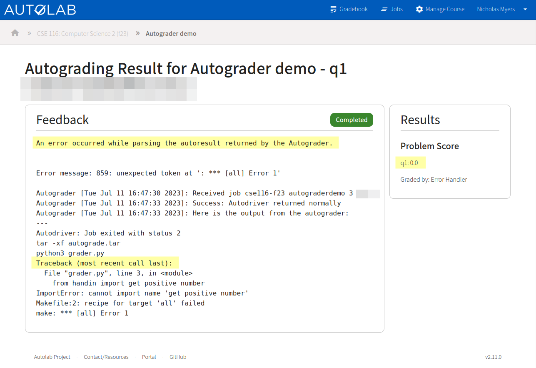Open the Autolab Project footer link
Screen dimensions: 536x368
coord(52,357)
